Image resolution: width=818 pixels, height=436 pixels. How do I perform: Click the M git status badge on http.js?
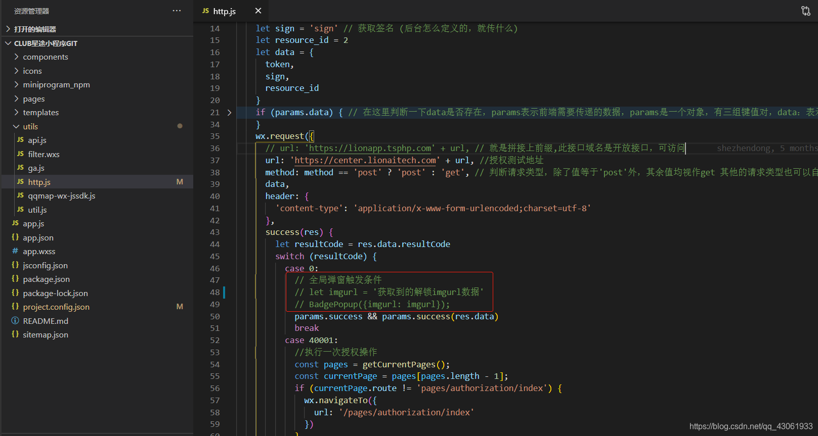(x=180, y=181)
